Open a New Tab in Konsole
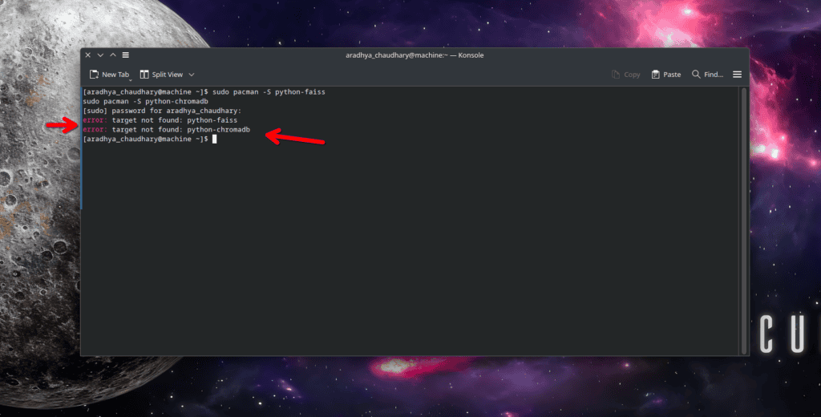Screen dimensions: 821x417 [x=109, y=75]
